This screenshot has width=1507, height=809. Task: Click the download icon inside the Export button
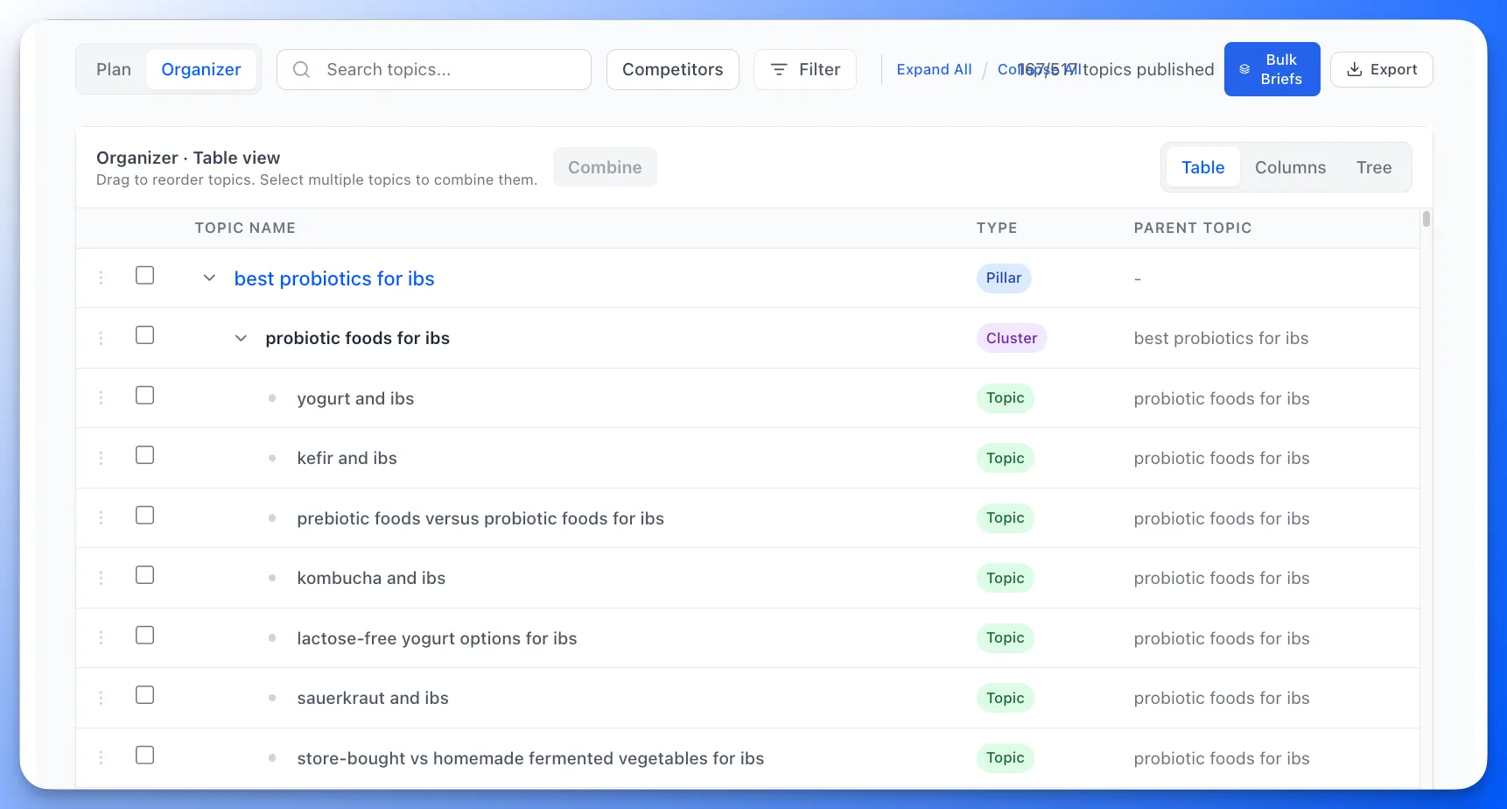coord(1356,69)
